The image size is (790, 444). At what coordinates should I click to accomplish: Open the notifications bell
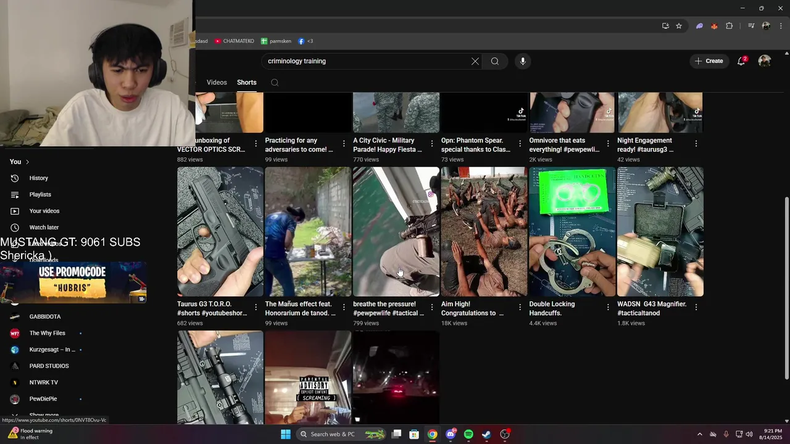click(741, 61)
